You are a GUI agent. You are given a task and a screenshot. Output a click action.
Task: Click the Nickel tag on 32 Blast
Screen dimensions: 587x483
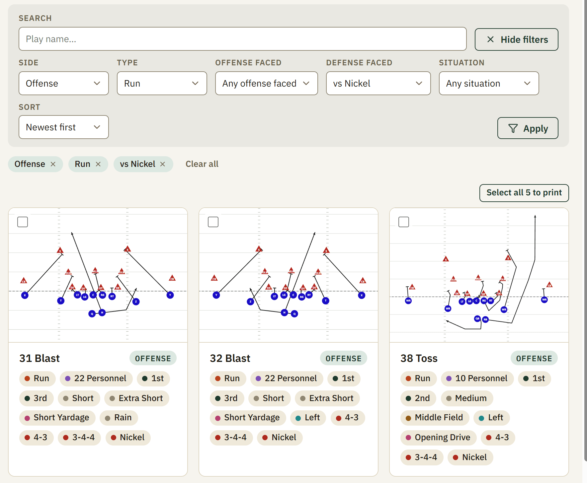280,438
